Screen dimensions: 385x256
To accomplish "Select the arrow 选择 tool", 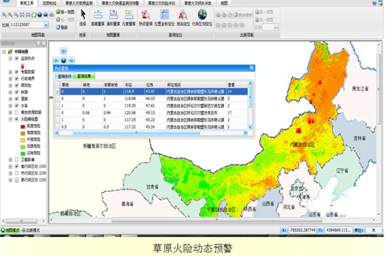I will [83, 17].
